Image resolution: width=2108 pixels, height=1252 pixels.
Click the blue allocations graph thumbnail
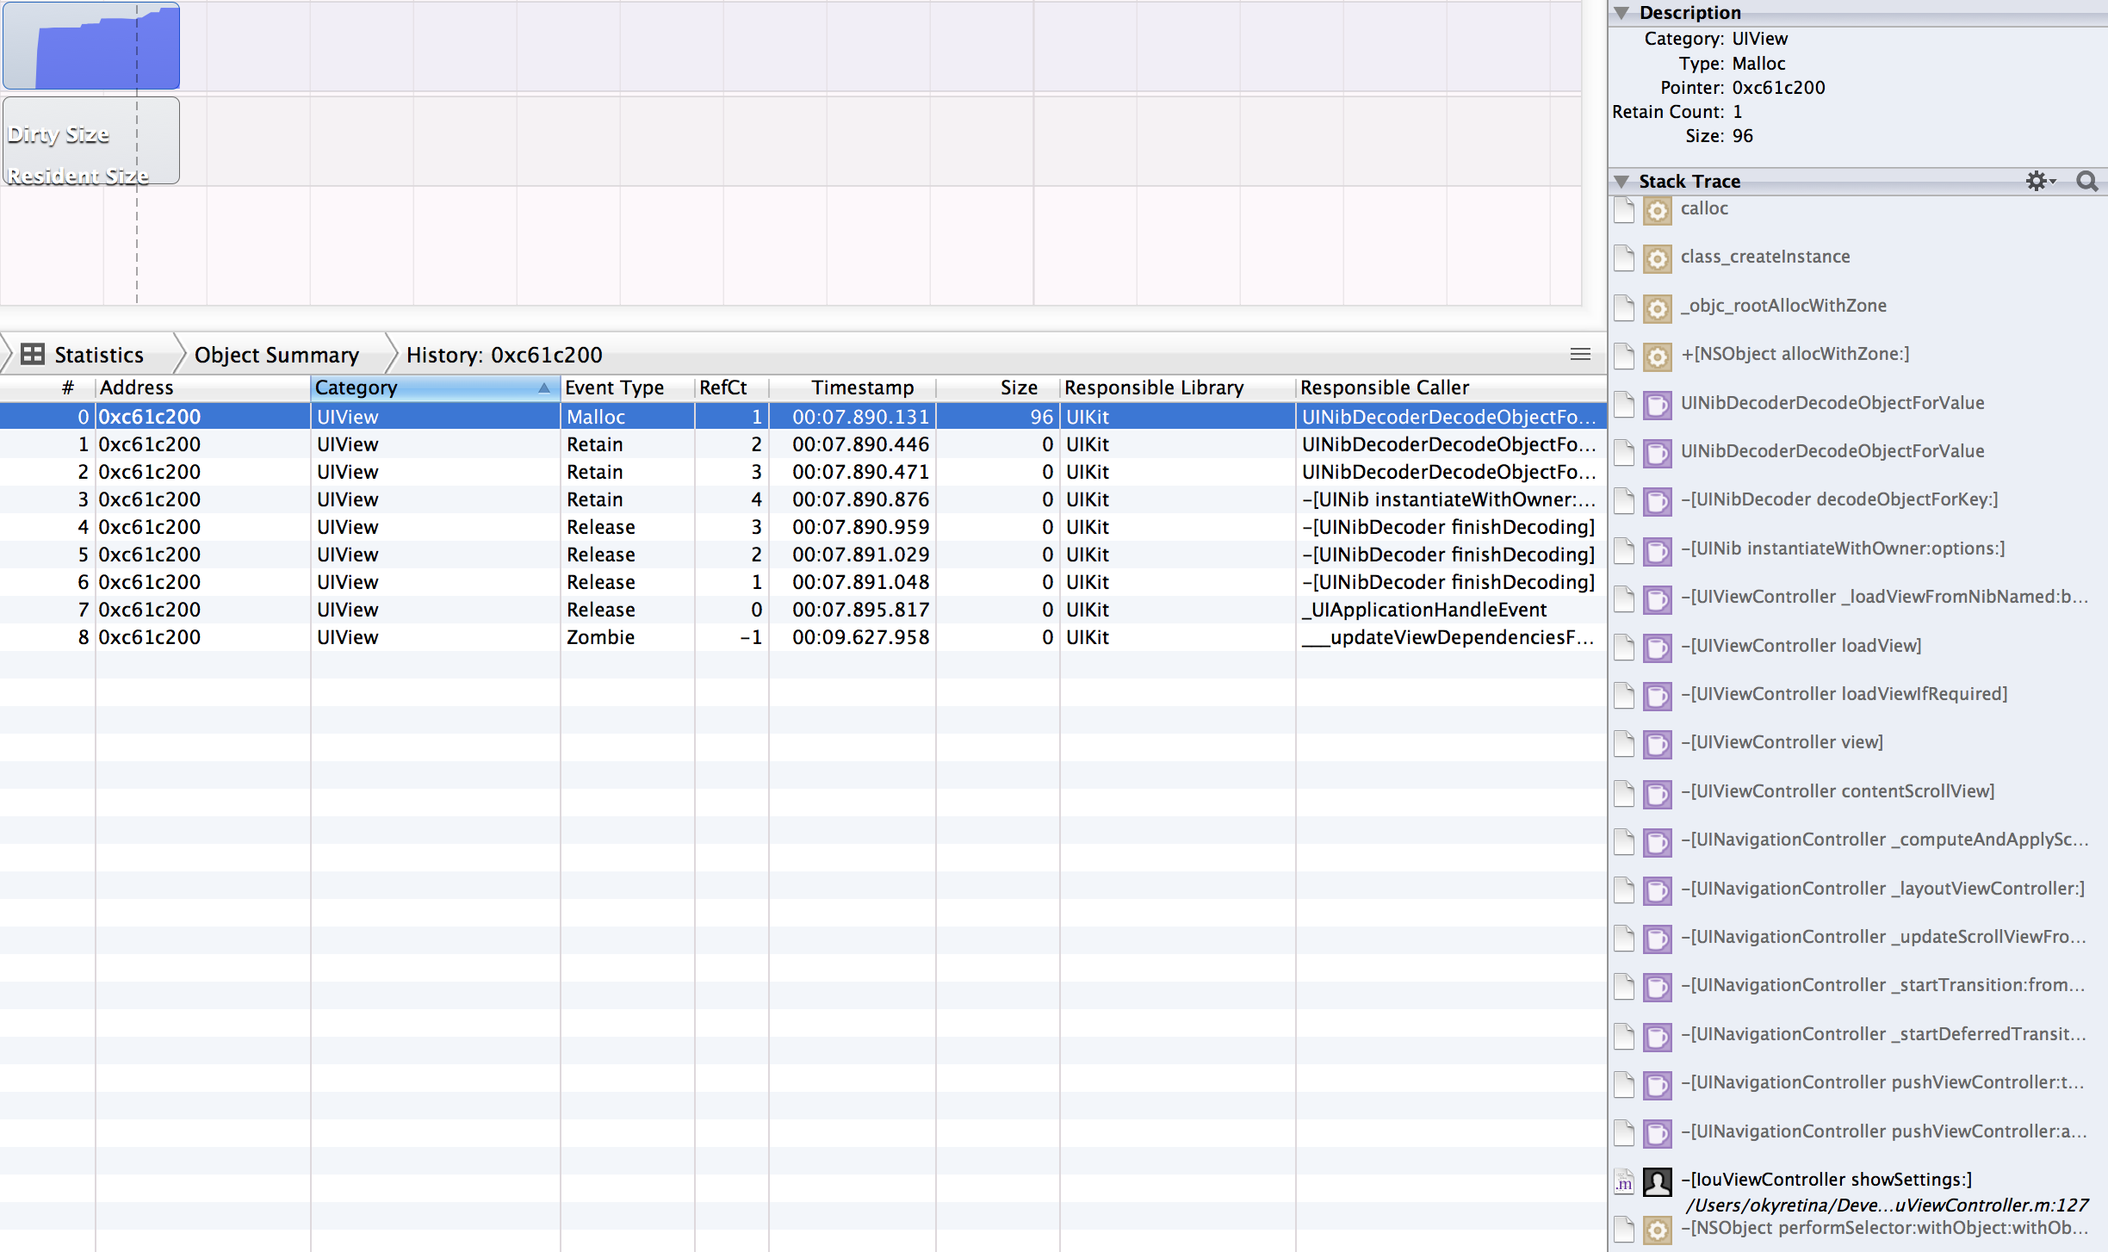(x=91, y=46)
